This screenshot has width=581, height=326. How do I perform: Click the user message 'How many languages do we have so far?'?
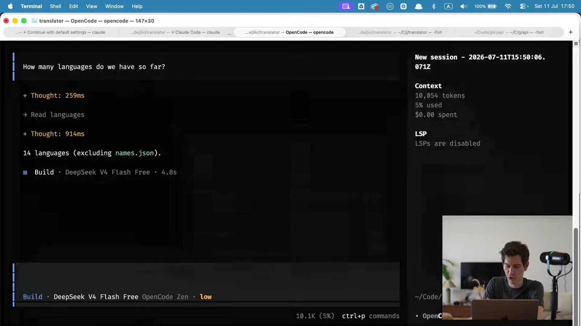[94, 67]
